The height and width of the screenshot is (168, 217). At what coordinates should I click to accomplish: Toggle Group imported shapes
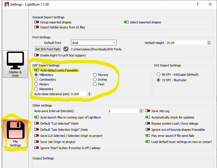coord(37,22)
